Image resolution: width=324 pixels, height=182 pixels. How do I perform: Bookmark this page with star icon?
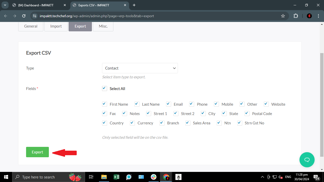[x=283, y=16]
